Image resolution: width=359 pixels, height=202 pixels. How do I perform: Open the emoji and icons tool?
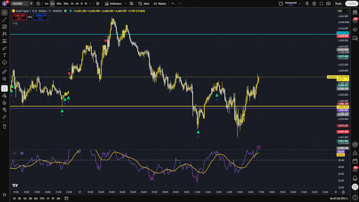pyautogui.click(x=4, y=62)
